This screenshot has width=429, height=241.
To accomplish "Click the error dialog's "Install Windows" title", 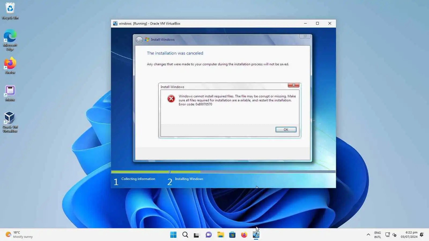I will pos(172,87).
